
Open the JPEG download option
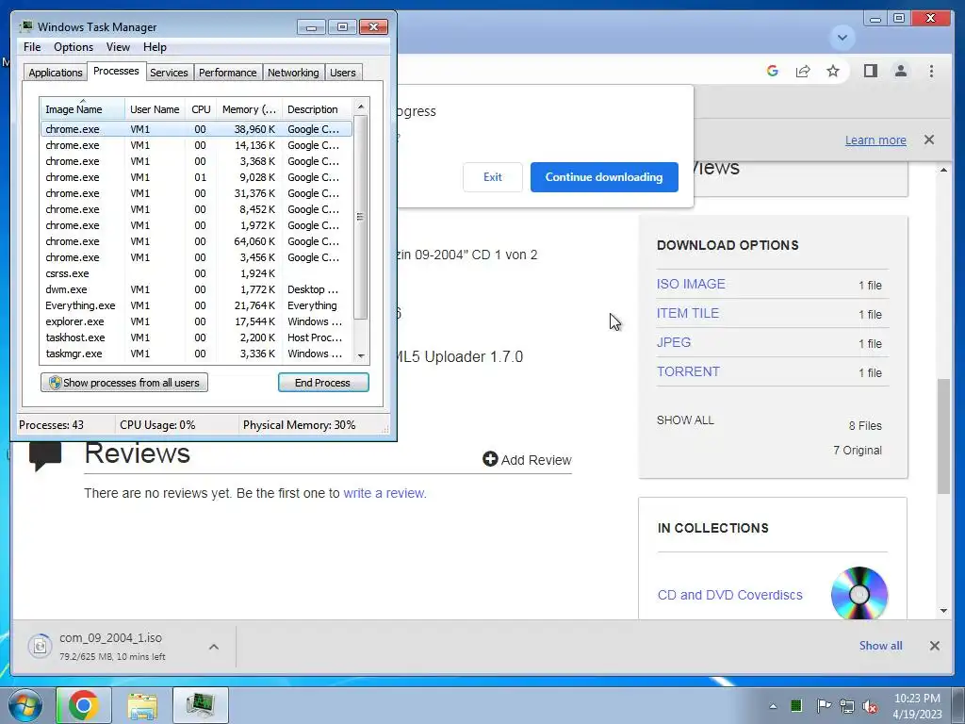pos(673,342)
